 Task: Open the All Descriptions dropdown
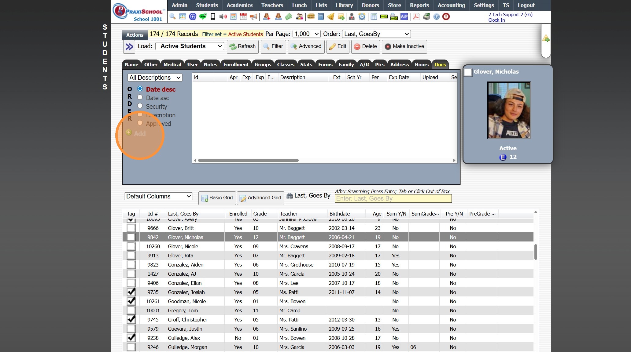click(x=155, y=78)
